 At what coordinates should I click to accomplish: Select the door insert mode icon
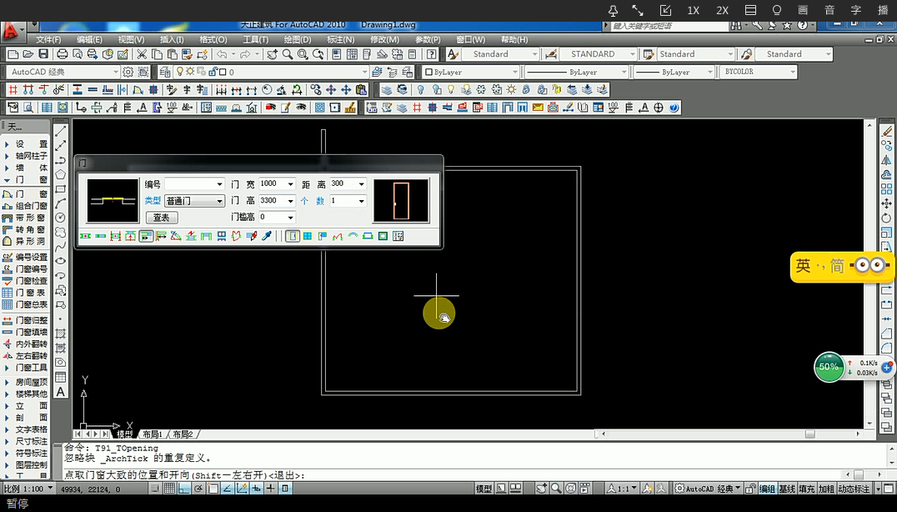coord(293,237)
